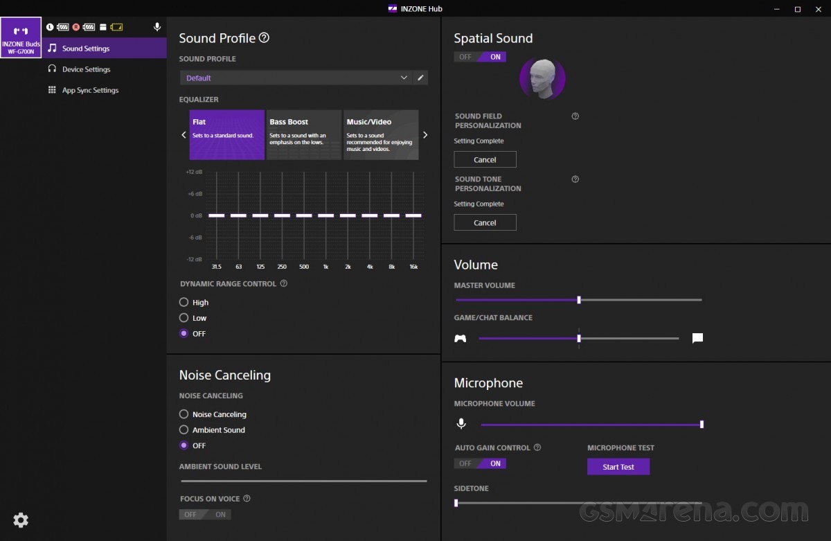Click the Sound Field Personalization help icon
This screenshot has height=541, width=831.
point(575,116)
